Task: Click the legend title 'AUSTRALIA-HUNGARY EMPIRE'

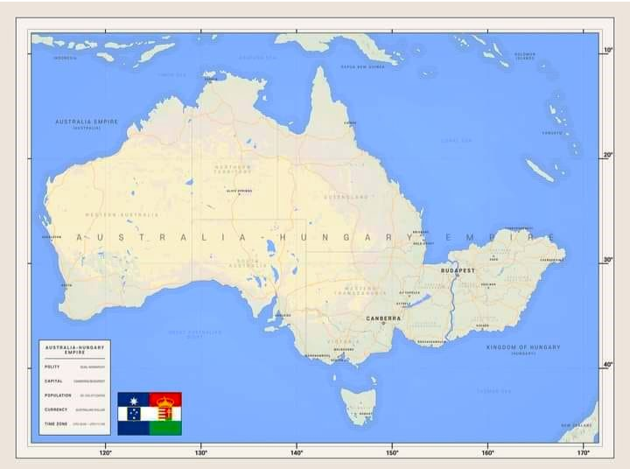Action: pyautogui.click(x=74, y=350)
